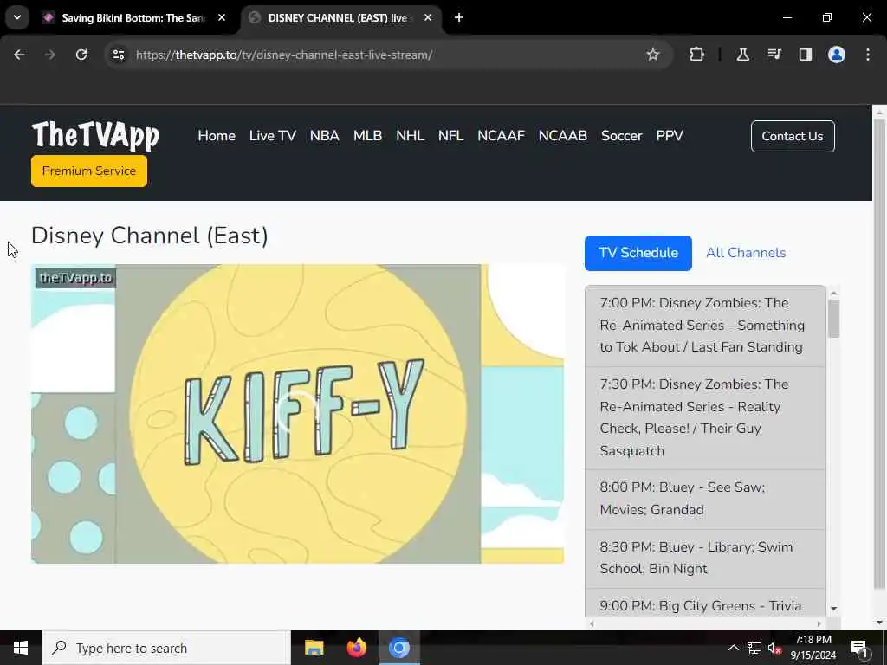The height and width of the screenshot is (665, 887).
Task: Open Chrome three-dot menu
Action: (868, 55)
